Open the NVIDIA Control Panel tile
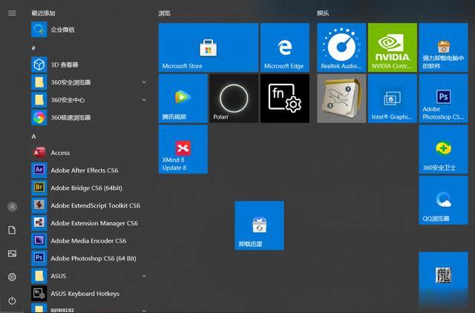This screenshot has width=475, height=313. point(393,47)
